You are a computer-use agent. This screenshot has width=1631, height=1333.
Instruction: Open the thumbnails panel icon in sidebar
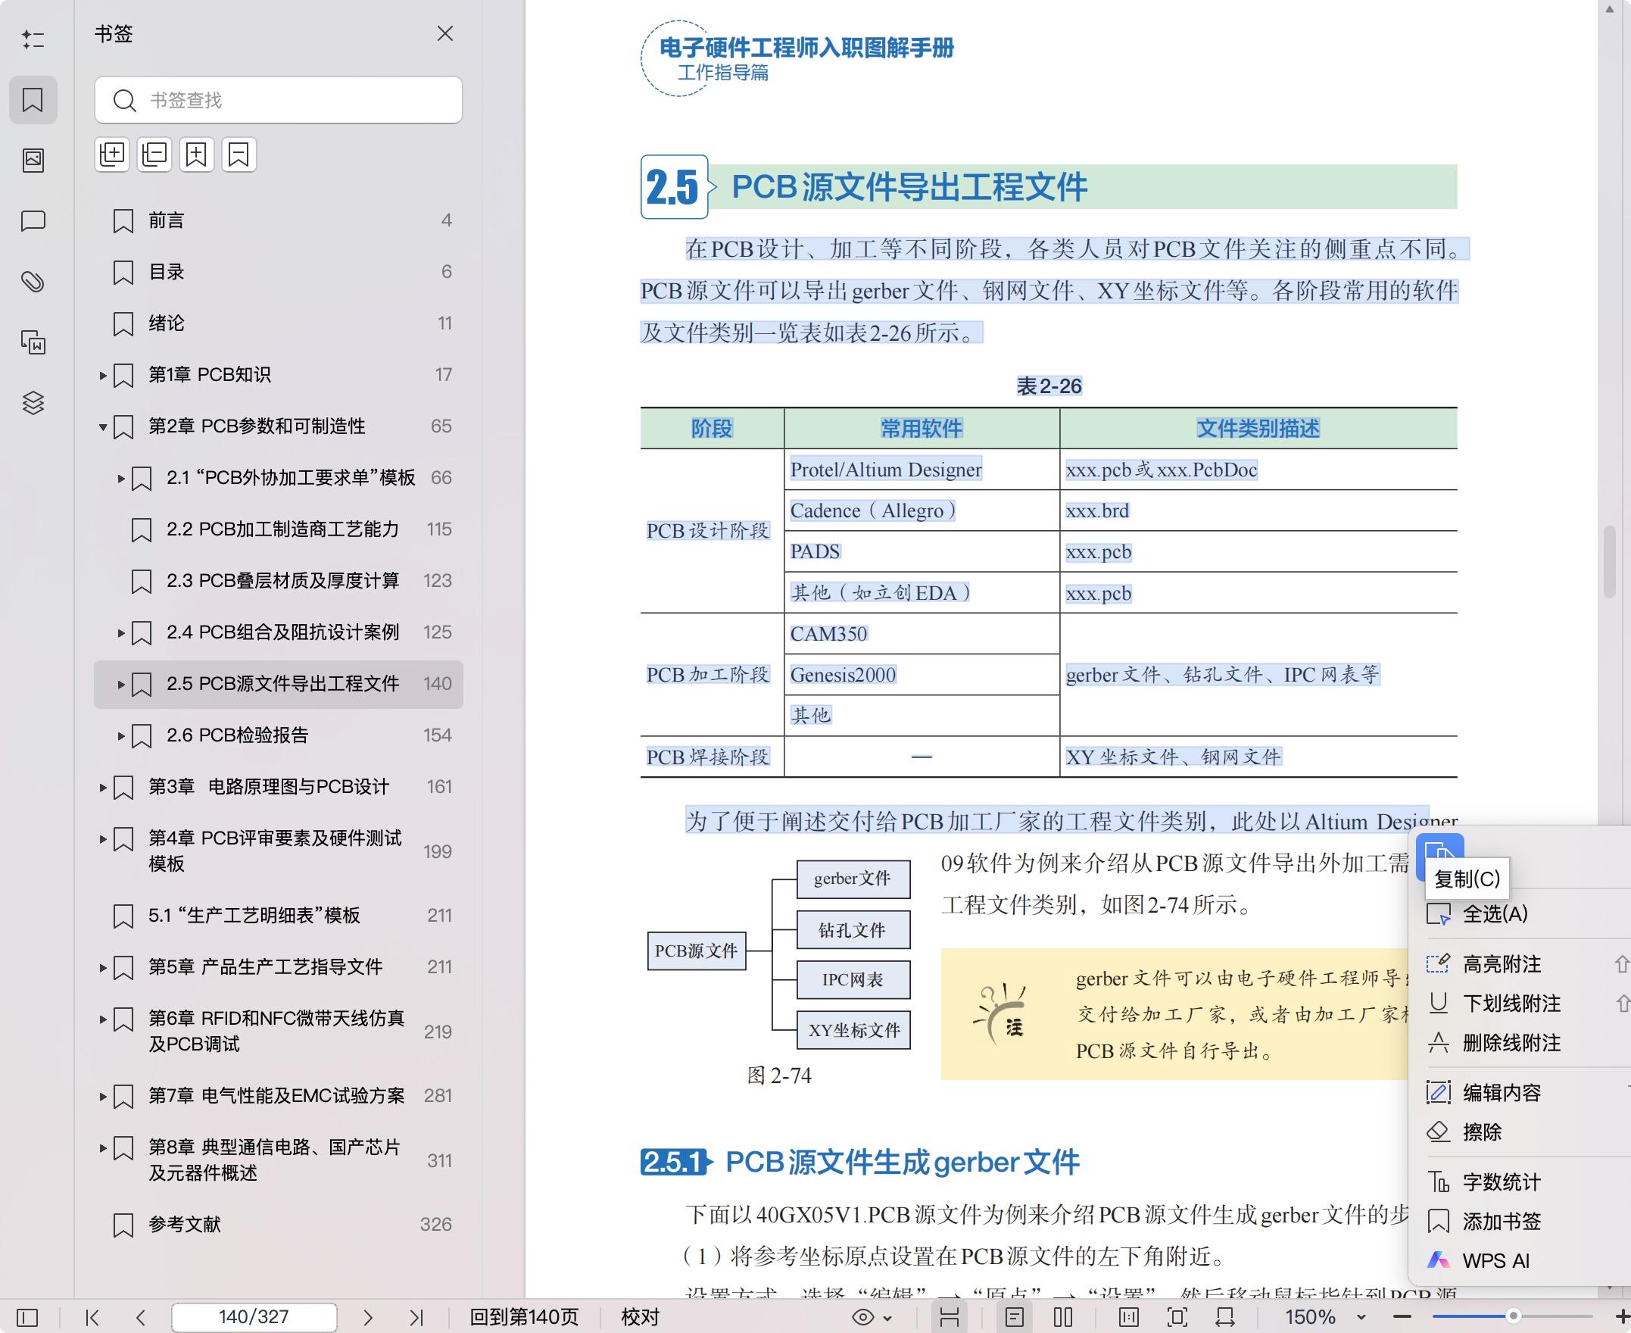click(x=33, y=160)
